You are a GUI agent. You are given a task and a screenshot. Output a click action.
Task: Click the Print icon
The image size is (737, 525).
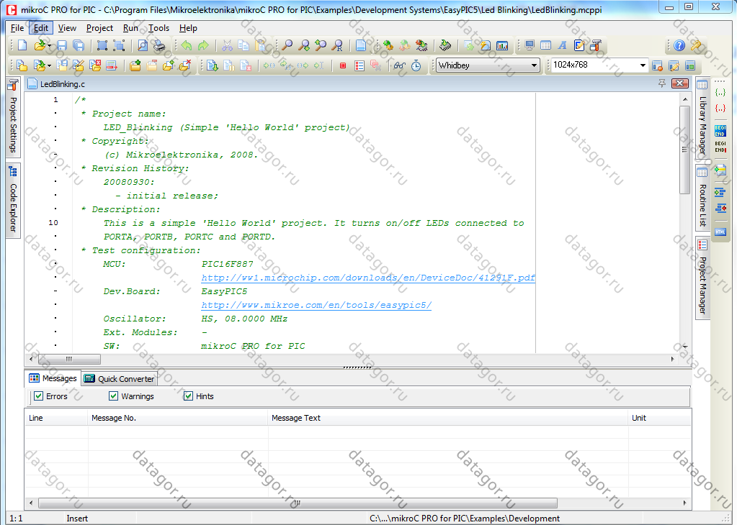[x=159, y=45]
